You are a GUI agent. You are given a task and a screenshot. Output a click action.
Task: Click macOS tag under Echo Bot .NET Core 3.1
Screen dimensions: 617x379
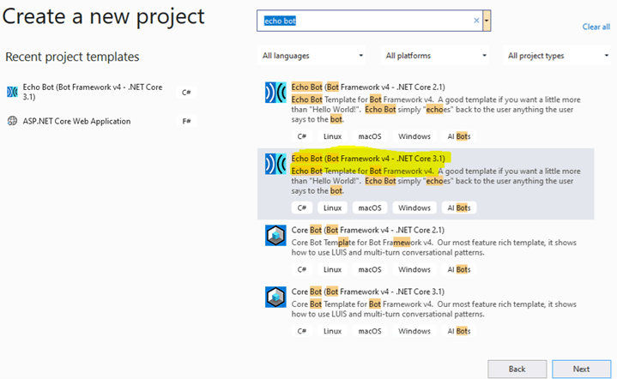[370, 208]
